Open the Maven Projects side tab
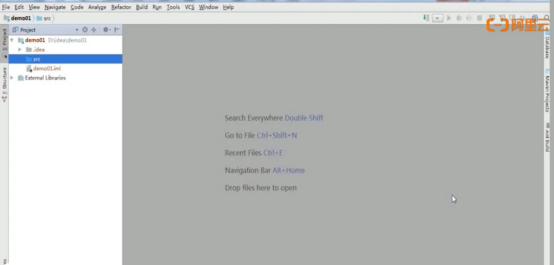Screen dimensions: 554x265 coord(547,91)
